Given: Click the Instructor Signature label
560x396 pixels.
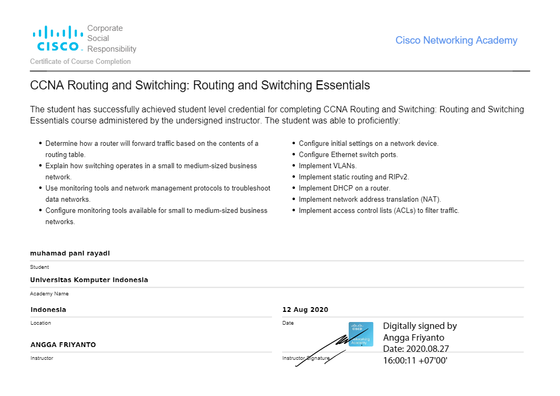Looking at the screenshot, I should (x=306, y=358).
